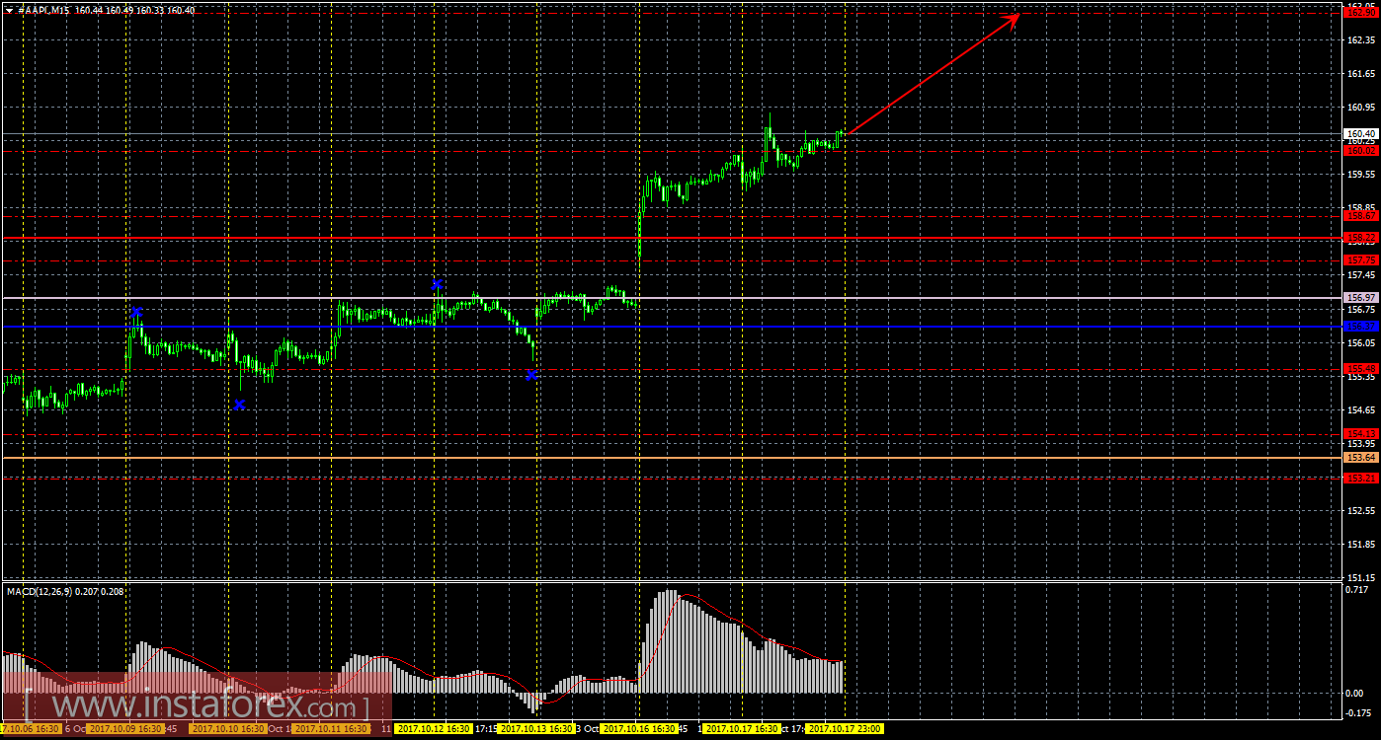Select the 2017.10.16 16:30 time marker
1381x740 pixels.
639,729
